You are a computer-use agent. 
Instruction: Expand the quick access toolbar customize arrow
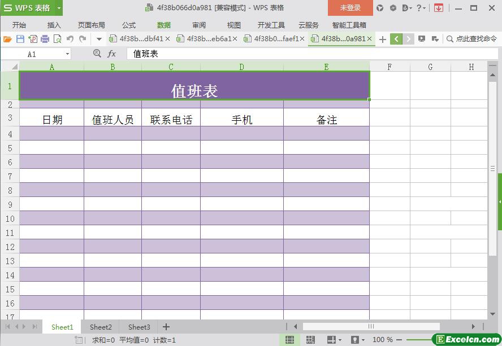(x=99, y=39)
